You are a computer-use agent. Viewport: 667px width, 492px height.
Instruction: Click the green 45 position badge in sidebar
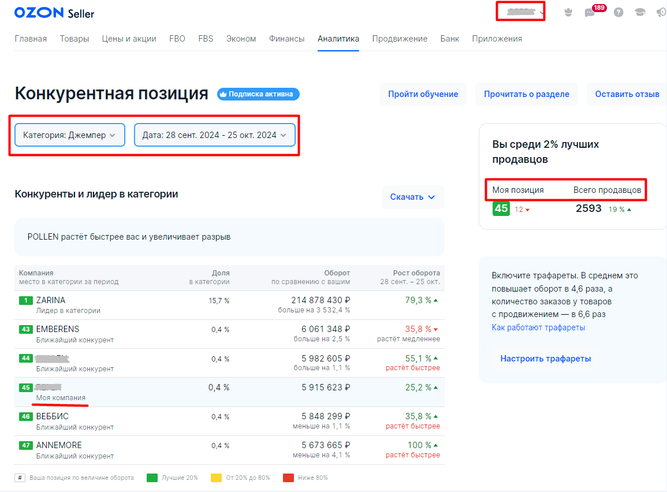click(501, 208)
